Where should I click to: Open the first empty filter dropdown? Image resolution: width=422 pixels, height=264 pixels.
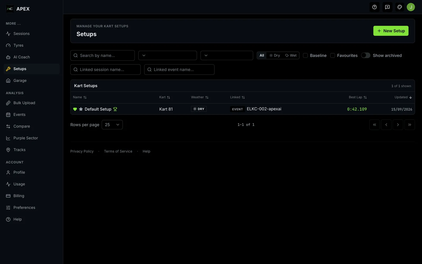[167, 55]
